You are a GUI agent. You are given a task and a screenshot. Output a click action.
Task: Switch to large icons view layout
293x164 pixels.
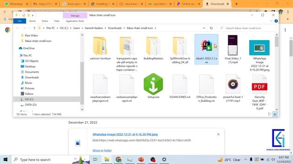pyautogui.click(x=275, y=114)
